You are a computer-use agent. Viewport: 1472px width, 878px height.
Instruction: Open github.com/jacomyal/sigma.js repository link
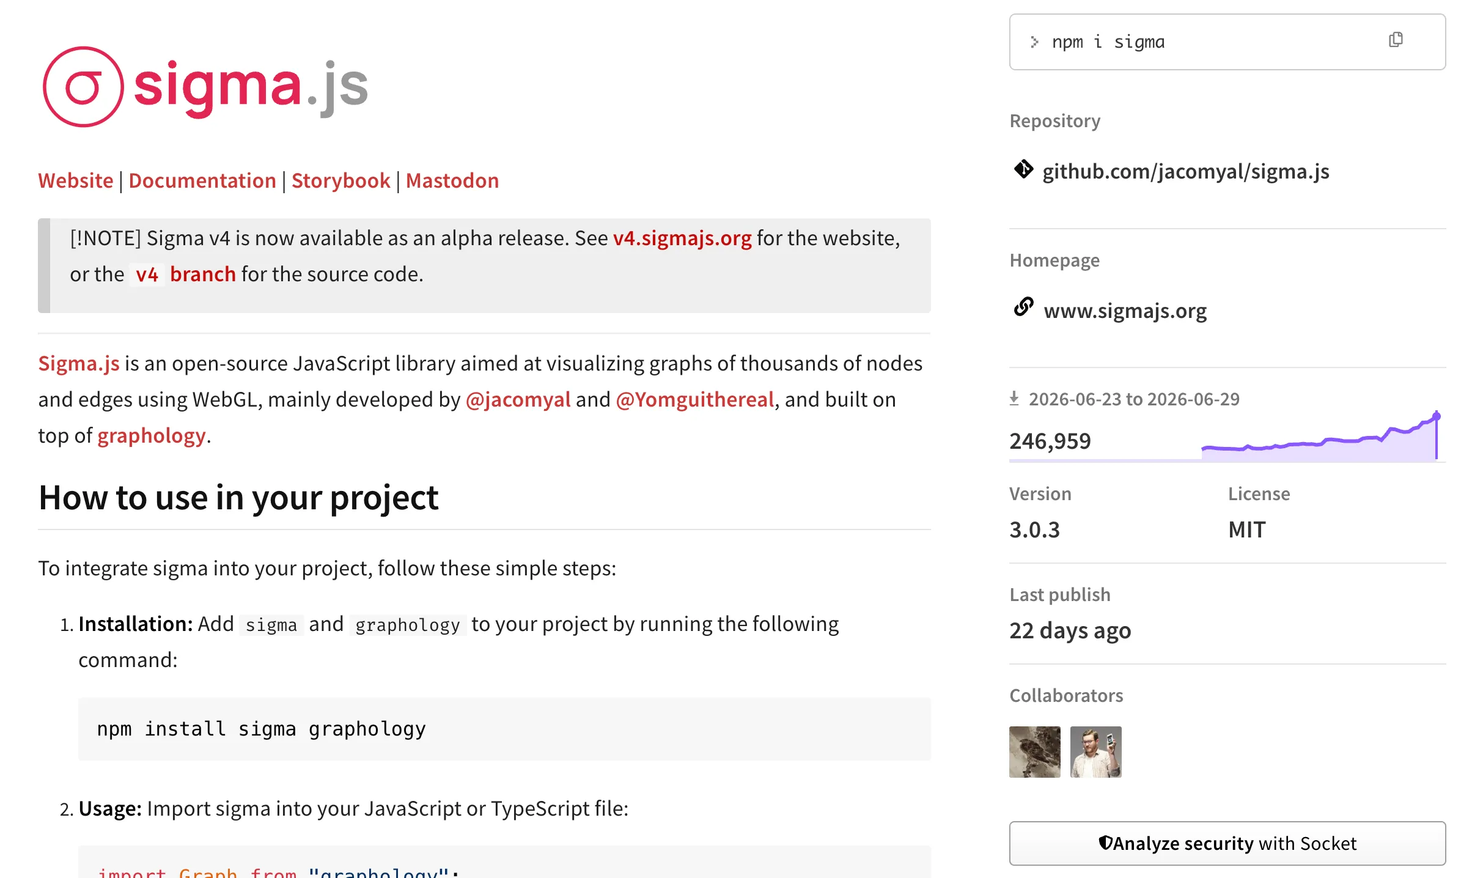coord(1186,172)
